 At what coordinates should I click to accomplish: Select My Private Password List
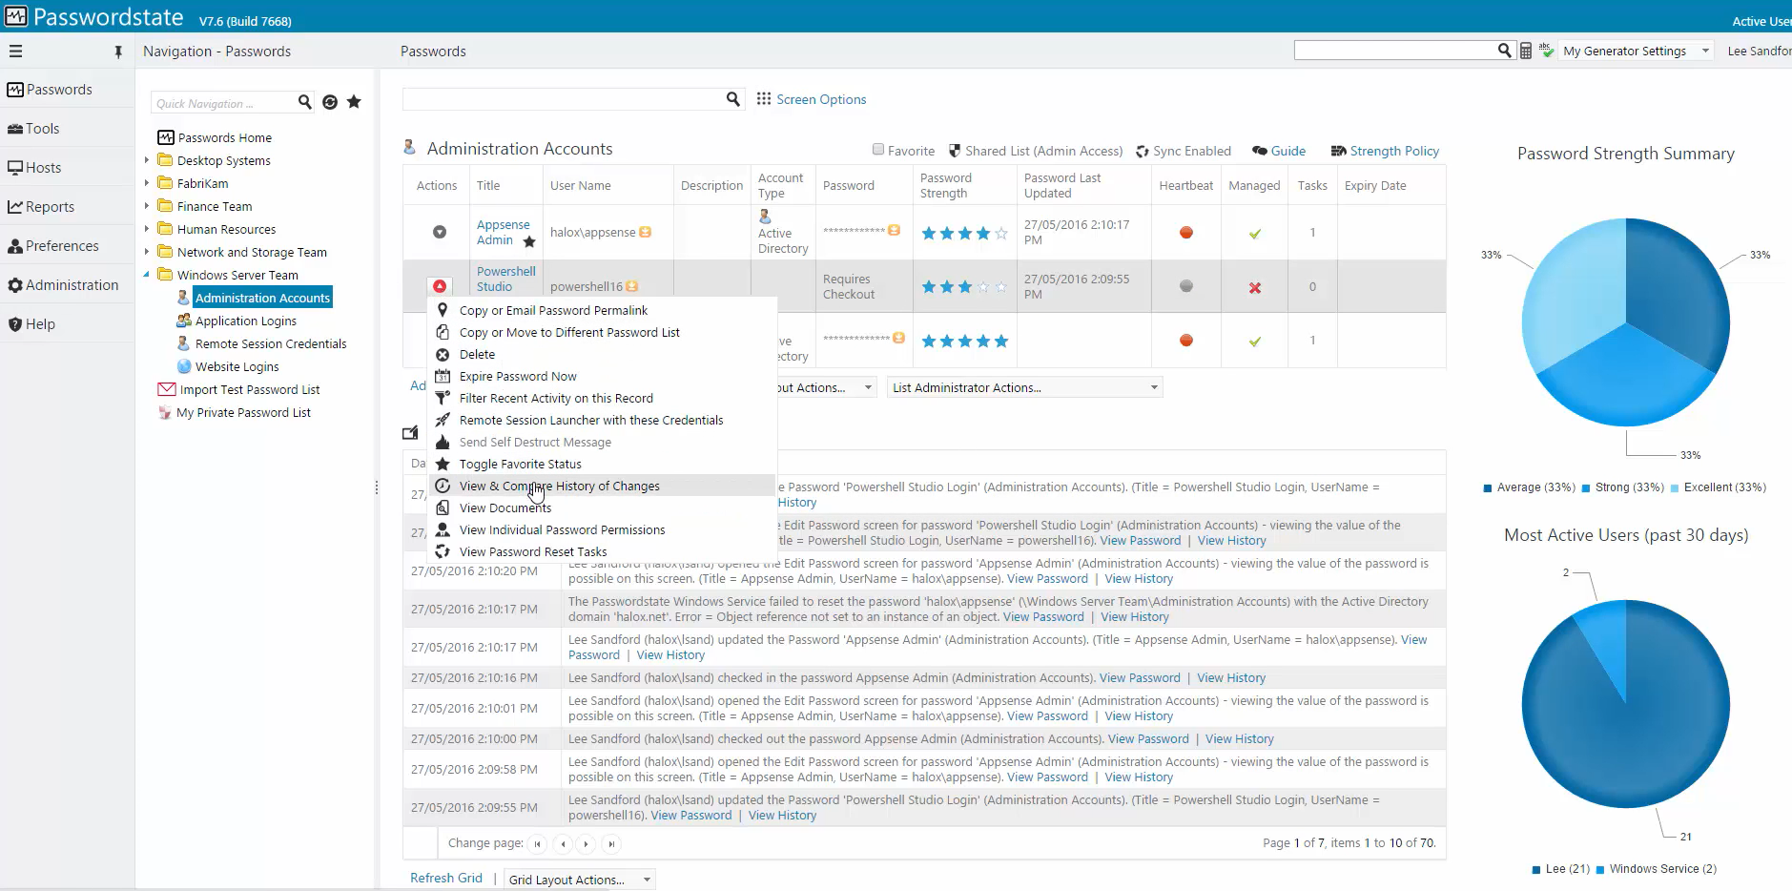(243, 412)
